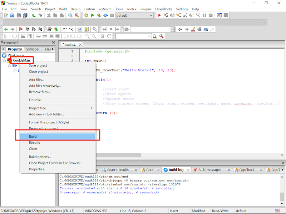This screenshot has width=286, height=214.
Task: Open the Plugins menu
Action: 146,9
